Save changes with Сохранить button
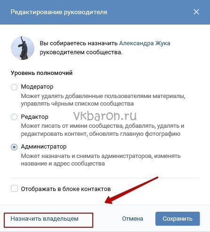The height and width of the screenshot is (232, 210). (178, 219)
